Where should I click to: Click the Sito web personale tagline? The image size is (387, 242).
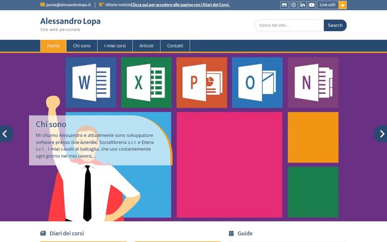(60, 30)
